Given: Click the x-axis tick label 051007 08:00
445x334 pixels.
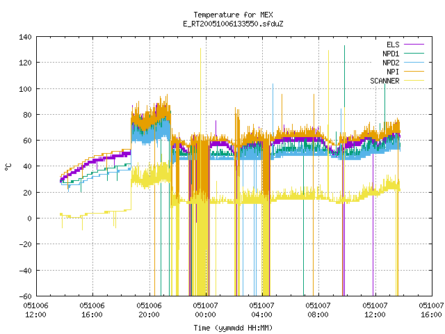Looking at the screenshot, I should click(x=318, y=310).
